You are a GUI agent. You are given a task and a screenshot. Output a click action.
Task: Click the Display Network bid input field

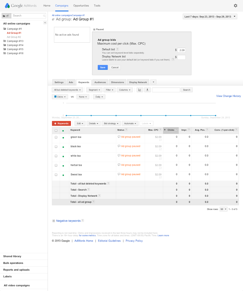pyautogui.click(x=181, y=57)
